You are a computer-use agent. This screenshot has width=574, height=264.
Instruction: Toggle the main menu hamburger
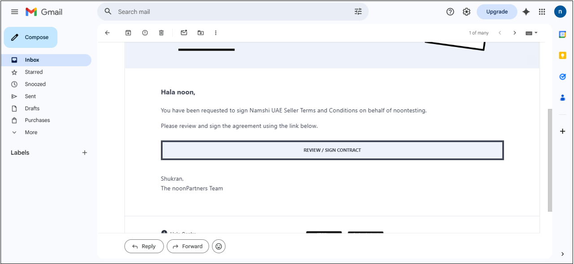click(15, 12)
